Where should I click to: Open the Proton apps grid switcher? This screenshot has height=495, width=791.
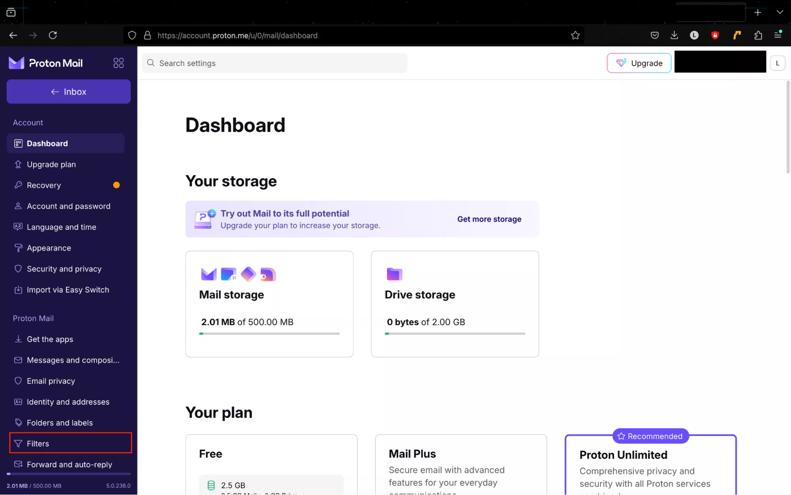(118, 63)
